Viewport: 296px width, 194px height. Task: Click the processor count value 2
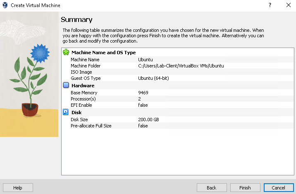139,99
